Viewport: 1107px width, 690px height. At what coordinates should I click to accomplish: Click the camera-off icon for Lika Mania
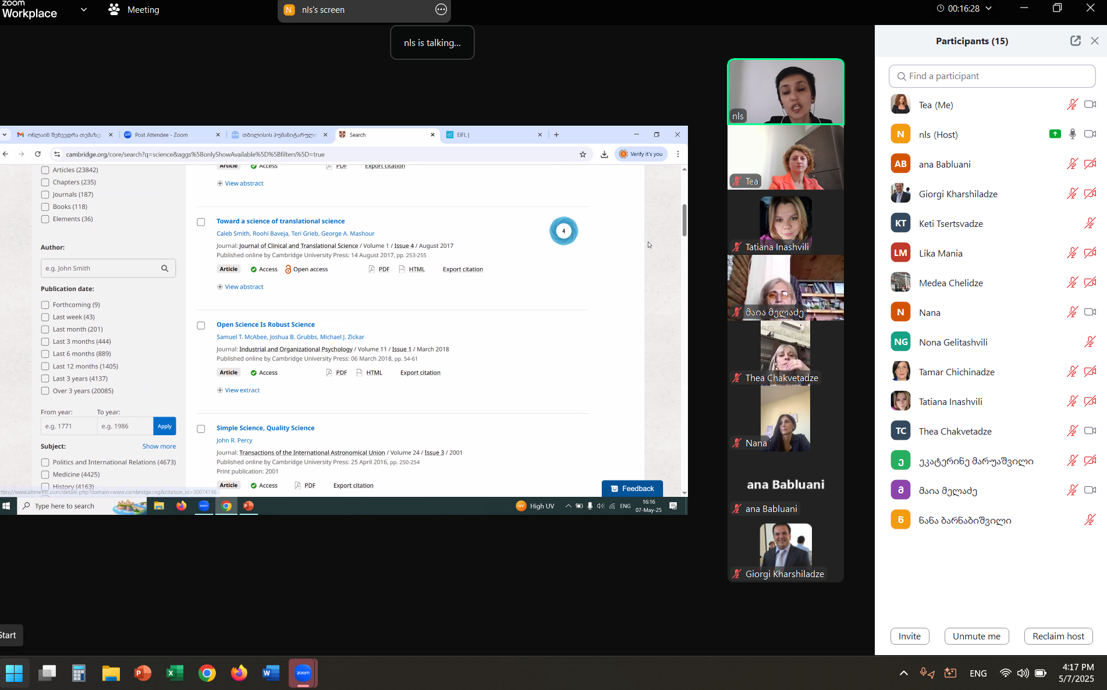click(1090, 253)
